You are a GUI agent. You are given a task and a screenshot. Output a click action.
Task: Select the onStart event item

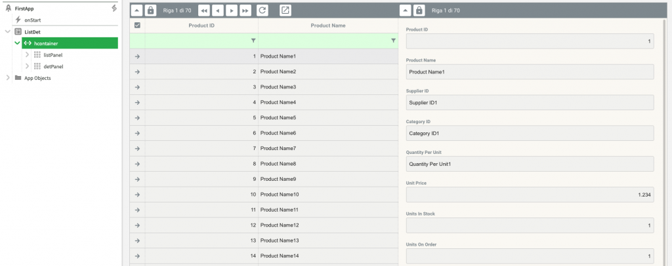click(33, 20)
